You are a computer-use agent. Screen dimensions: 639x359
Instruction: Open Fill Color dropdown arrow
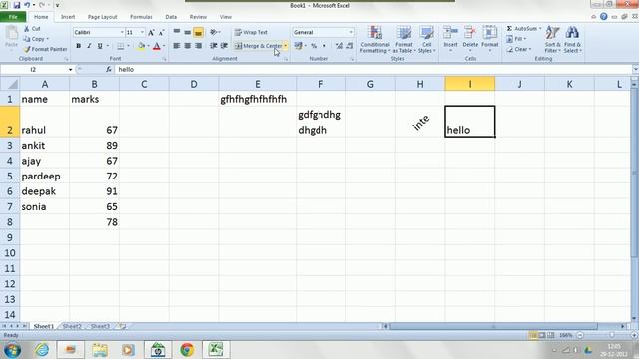tap(148, 46)
